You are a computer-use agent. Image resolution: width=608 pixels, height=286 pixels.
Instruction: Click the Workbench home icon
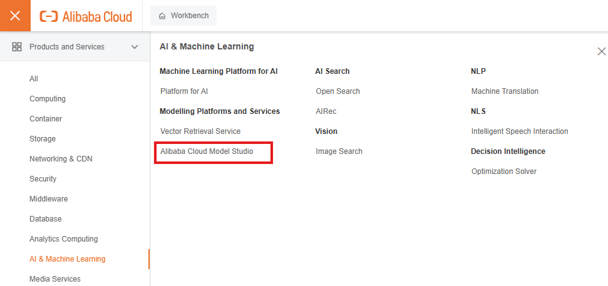coord(162,16)
